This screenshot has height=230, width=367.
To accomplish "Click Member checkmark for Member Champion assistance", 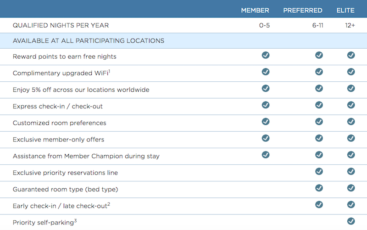I will 266,155.
